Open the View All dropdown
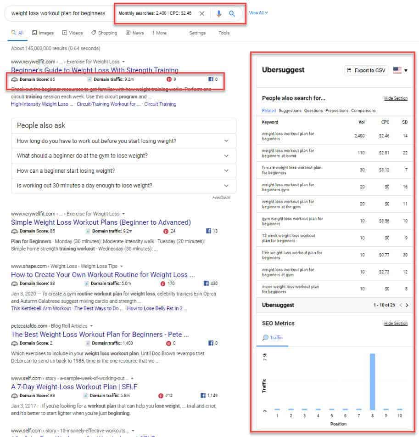This screenshot has width=419, height=437. click(258, 13)
